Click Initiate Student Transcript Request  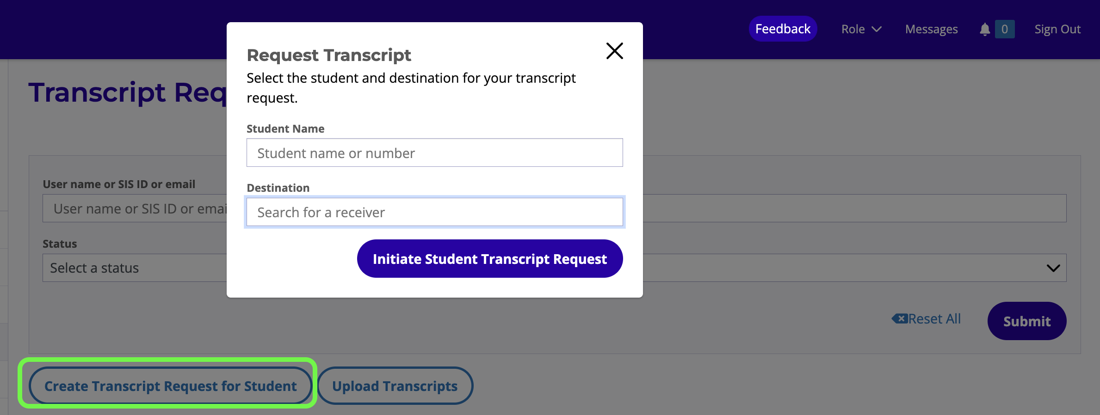click(x=490, y=259)
